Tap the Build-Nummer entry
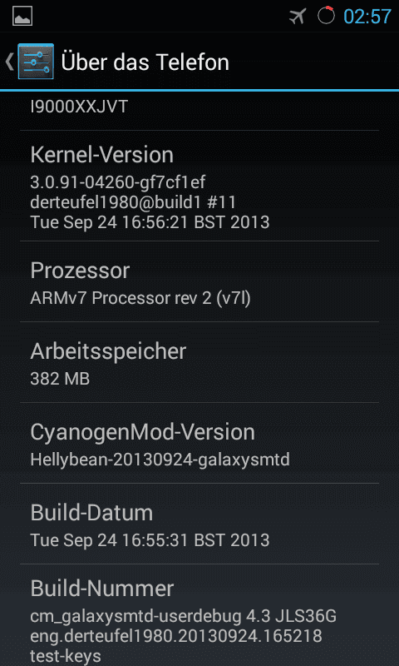399x666 pixels. [x=199, y=615]
